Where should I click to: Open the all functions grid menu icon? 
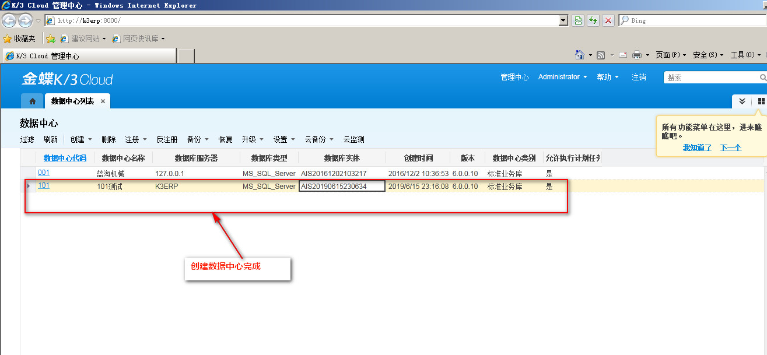point(761,101)
